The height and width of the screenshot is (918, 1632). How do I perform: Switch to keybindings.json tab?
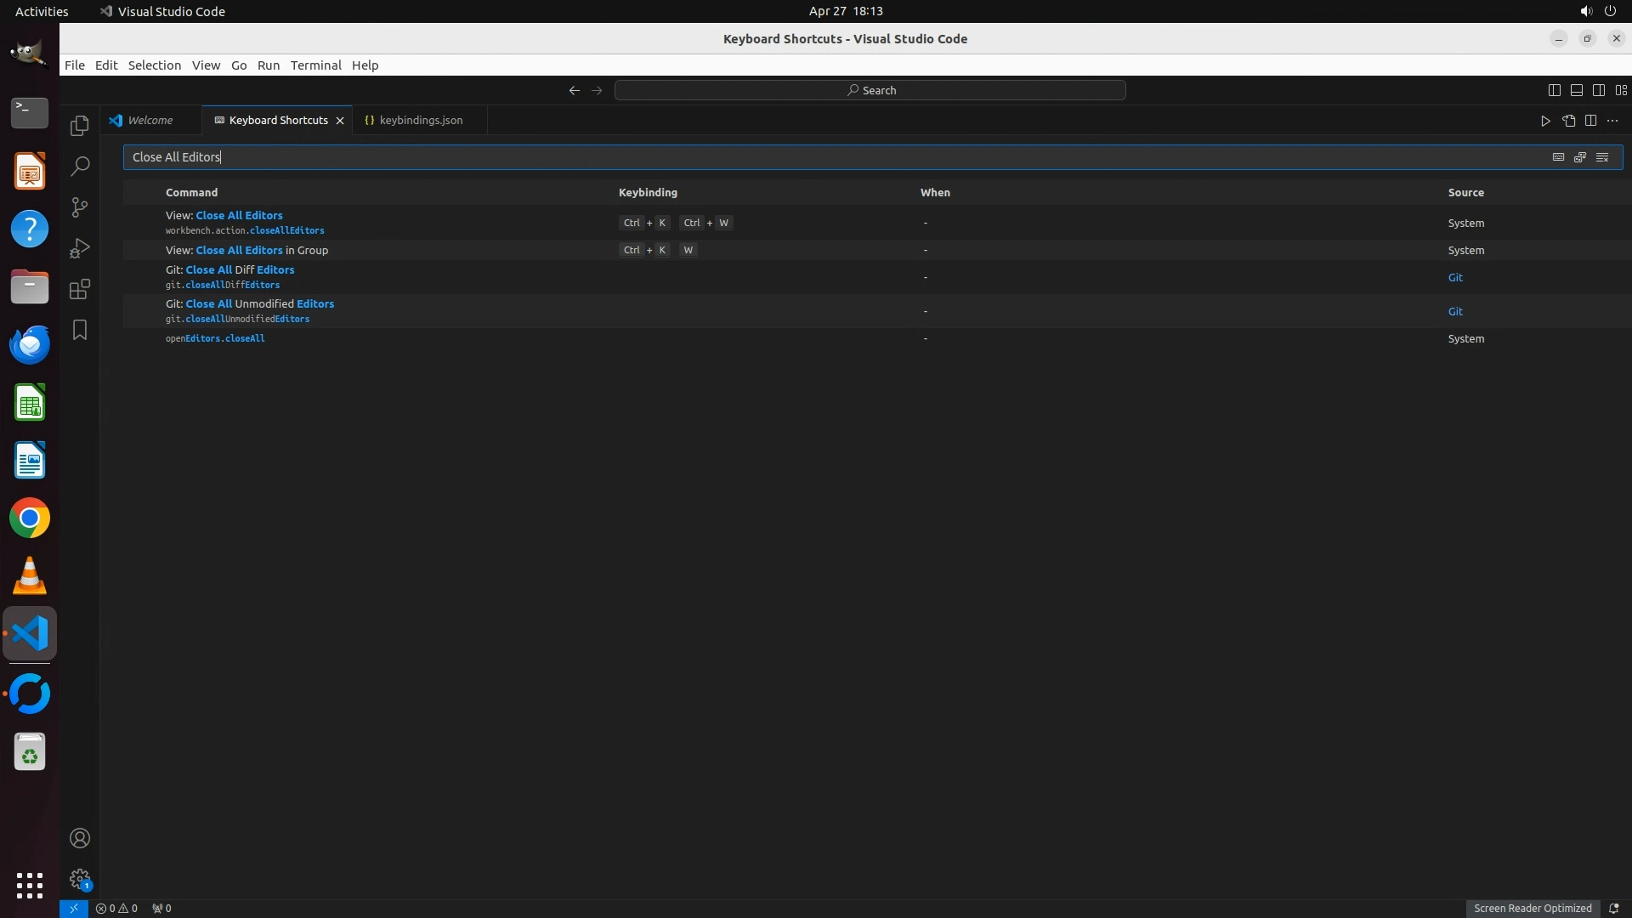[x=421, y=120]
